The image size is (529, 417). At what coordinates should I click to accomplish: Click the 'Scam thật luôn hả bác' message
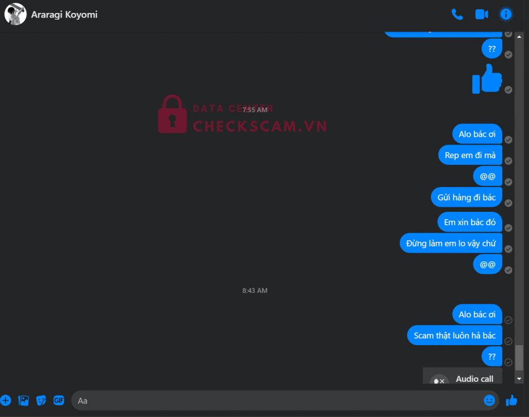pos(455,335)
